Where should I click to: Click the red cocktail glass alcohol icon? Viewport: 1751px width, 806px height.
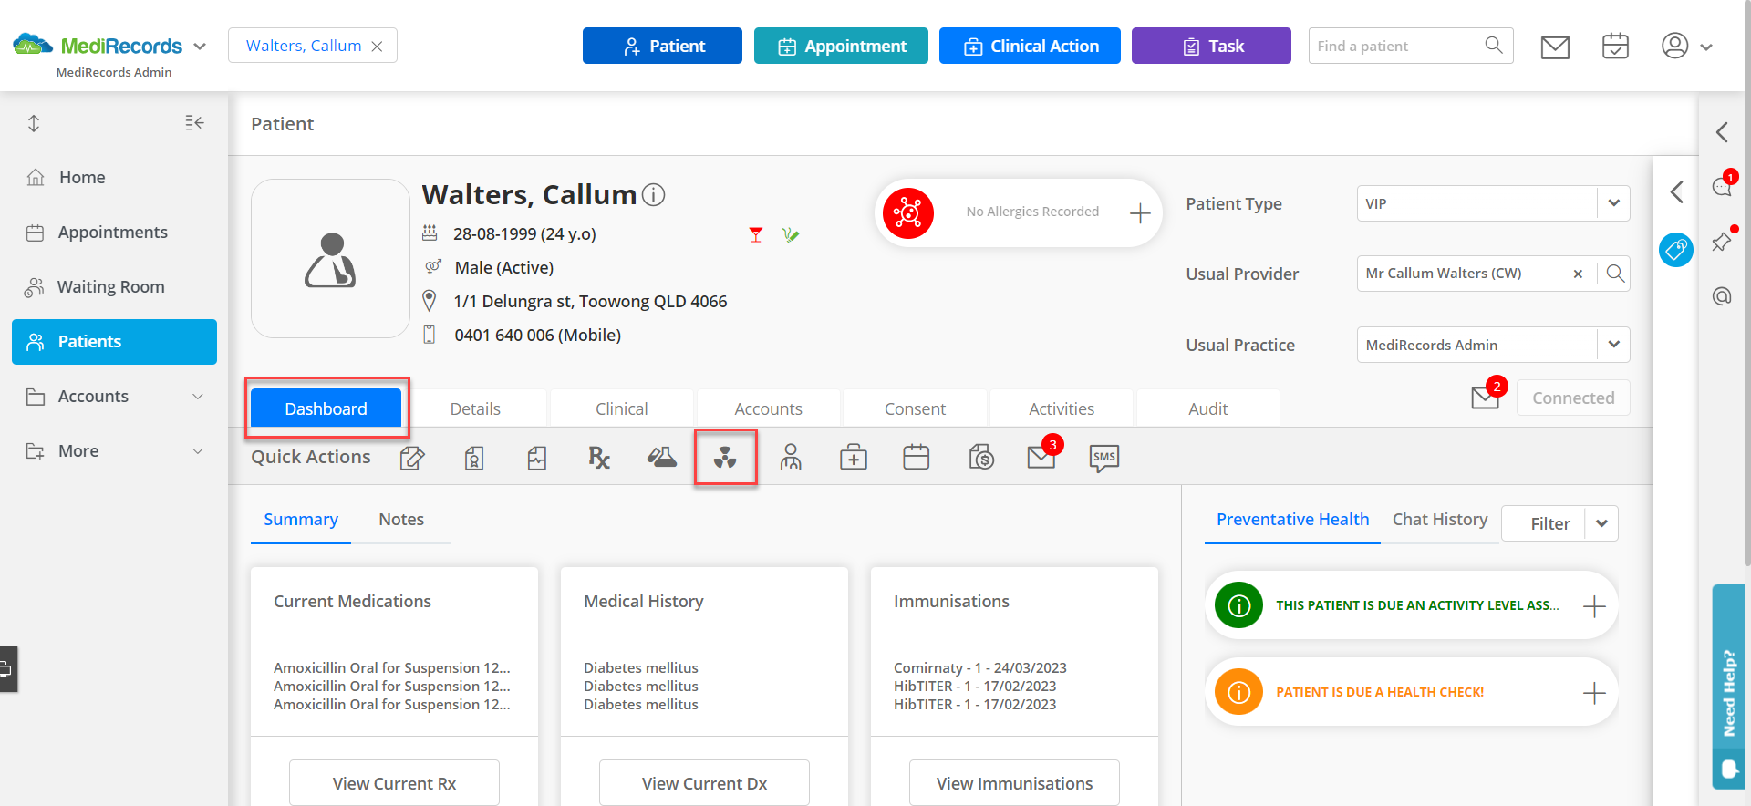pos(756,235)
